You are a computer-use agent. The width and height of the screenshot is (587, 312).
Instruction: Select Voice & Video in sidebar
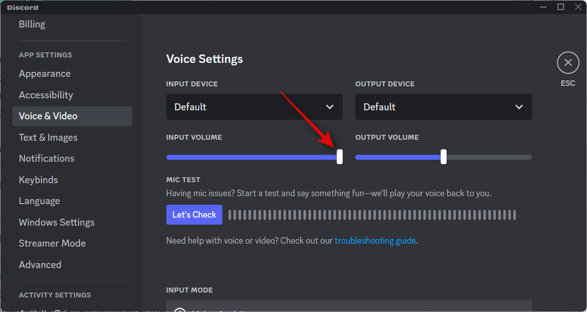48,116
